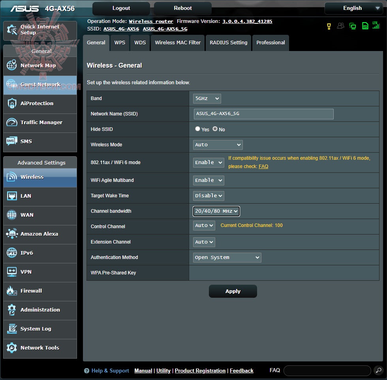The image size is (387, 380).
Task: Click the Network Name SSID input field
Action: [264, 114]
